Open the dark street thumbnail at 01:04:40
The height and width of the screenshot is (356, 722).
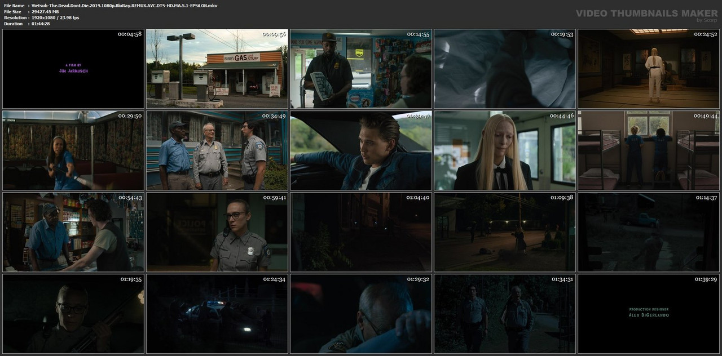361,232
